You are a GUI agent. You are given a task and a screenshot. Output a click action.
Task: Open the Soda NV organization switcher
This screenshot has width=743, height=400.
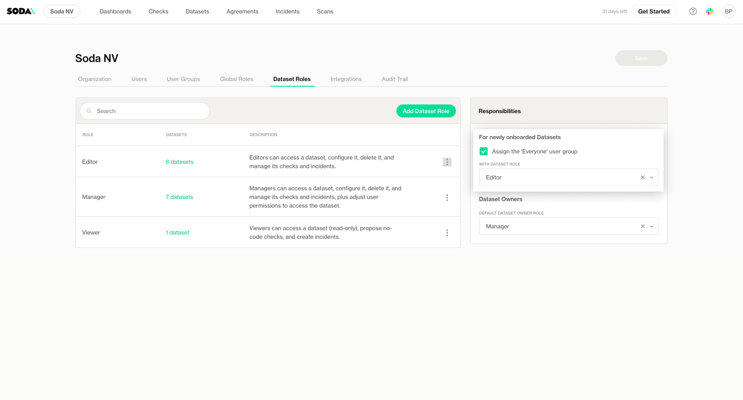click(62, 11)
